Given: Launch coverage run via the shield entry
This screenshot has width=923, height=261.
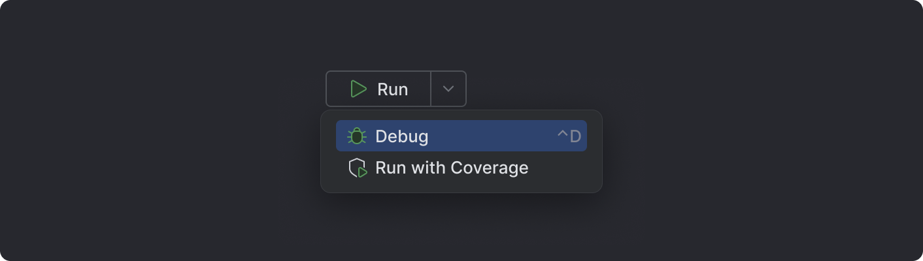Looking at the screenshot, I should 358,168.
